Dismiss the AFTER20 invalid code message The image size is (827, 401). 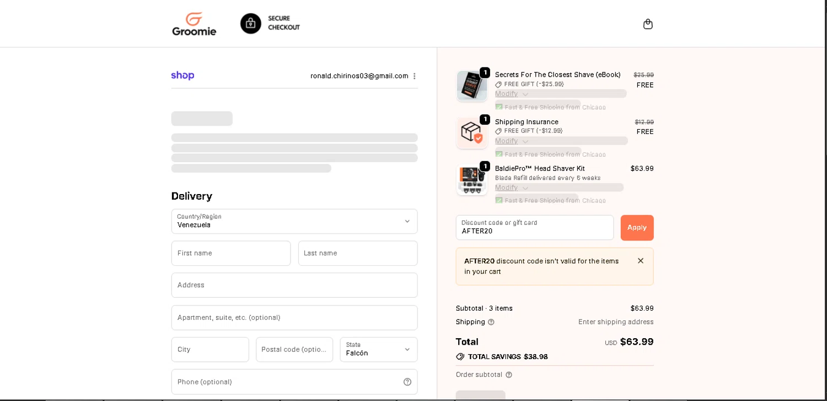[x=641, y=261]
